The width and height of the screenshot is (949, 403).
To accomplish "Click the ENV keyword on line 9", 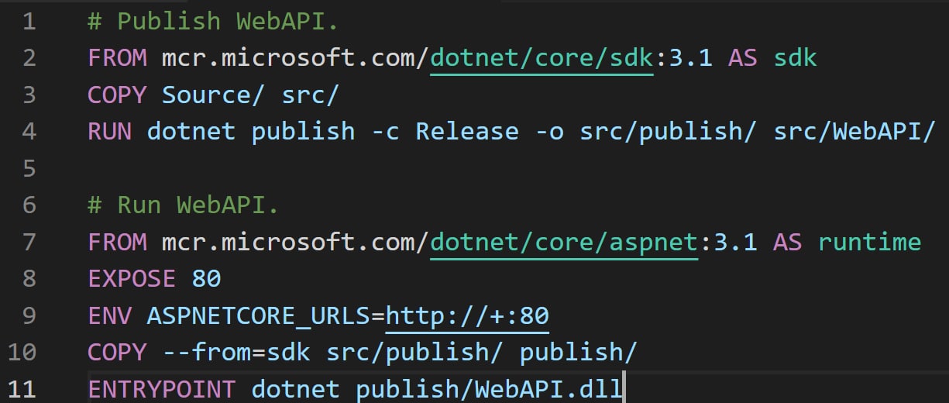I will coord(109,316).
